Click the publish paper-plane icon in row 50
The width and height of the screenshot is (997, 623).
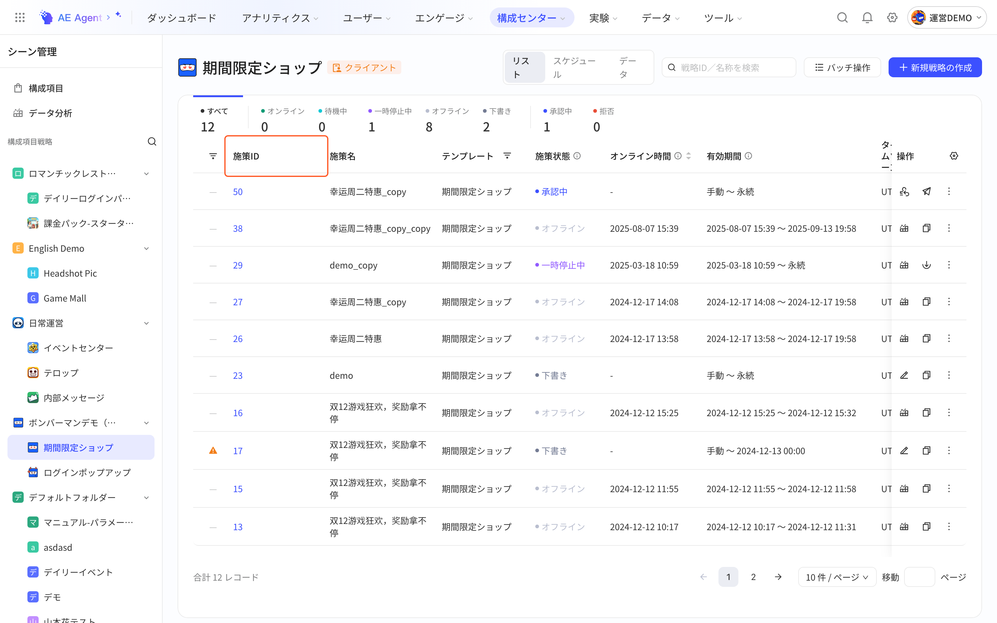[927, 191]
